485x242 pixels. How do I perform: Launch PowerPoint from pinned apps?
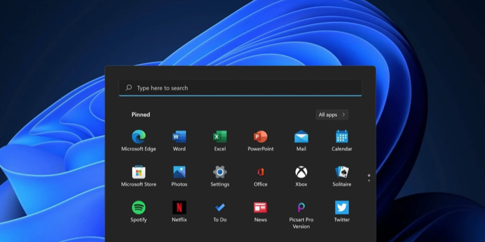[261, 137]
